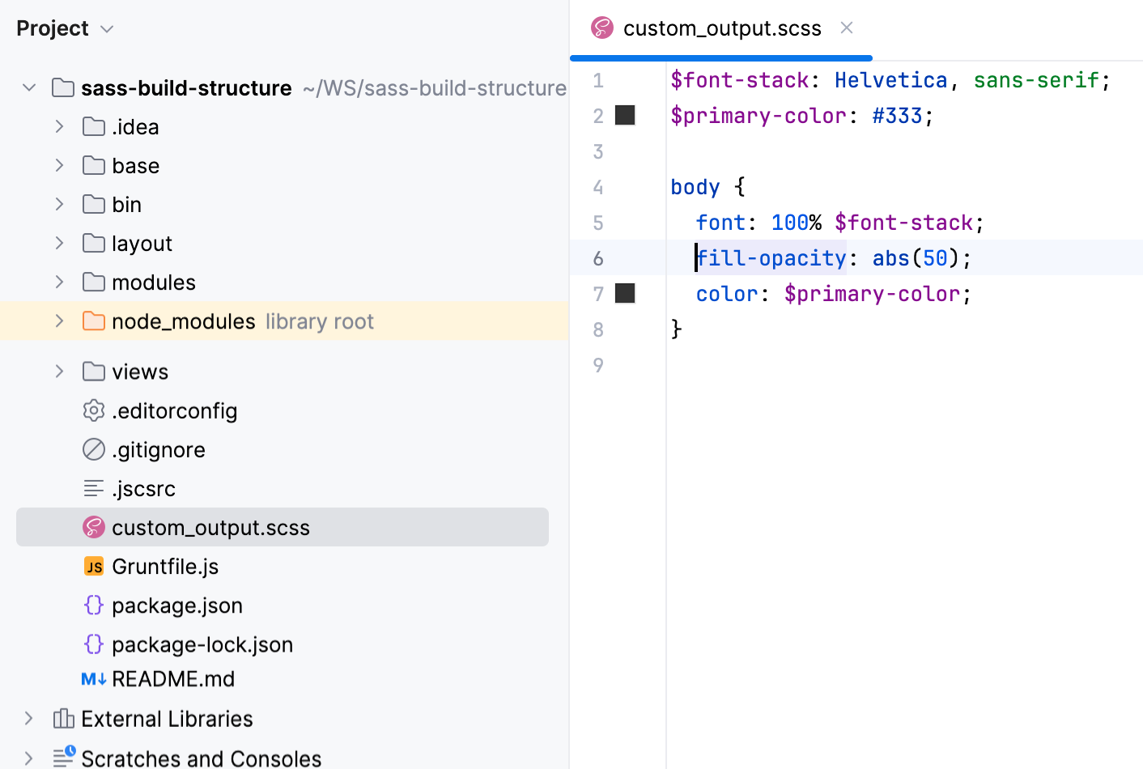Close the custom_output.scss tab
1143x769 pixels.
[846, 28]
